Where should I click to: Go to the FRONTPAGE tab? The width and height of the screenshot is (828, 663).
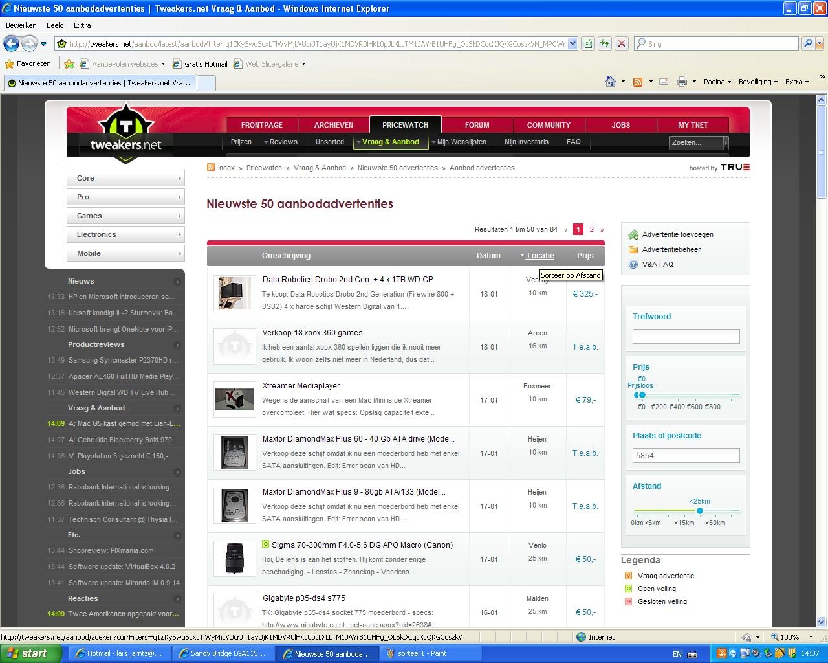coord(262,125)
